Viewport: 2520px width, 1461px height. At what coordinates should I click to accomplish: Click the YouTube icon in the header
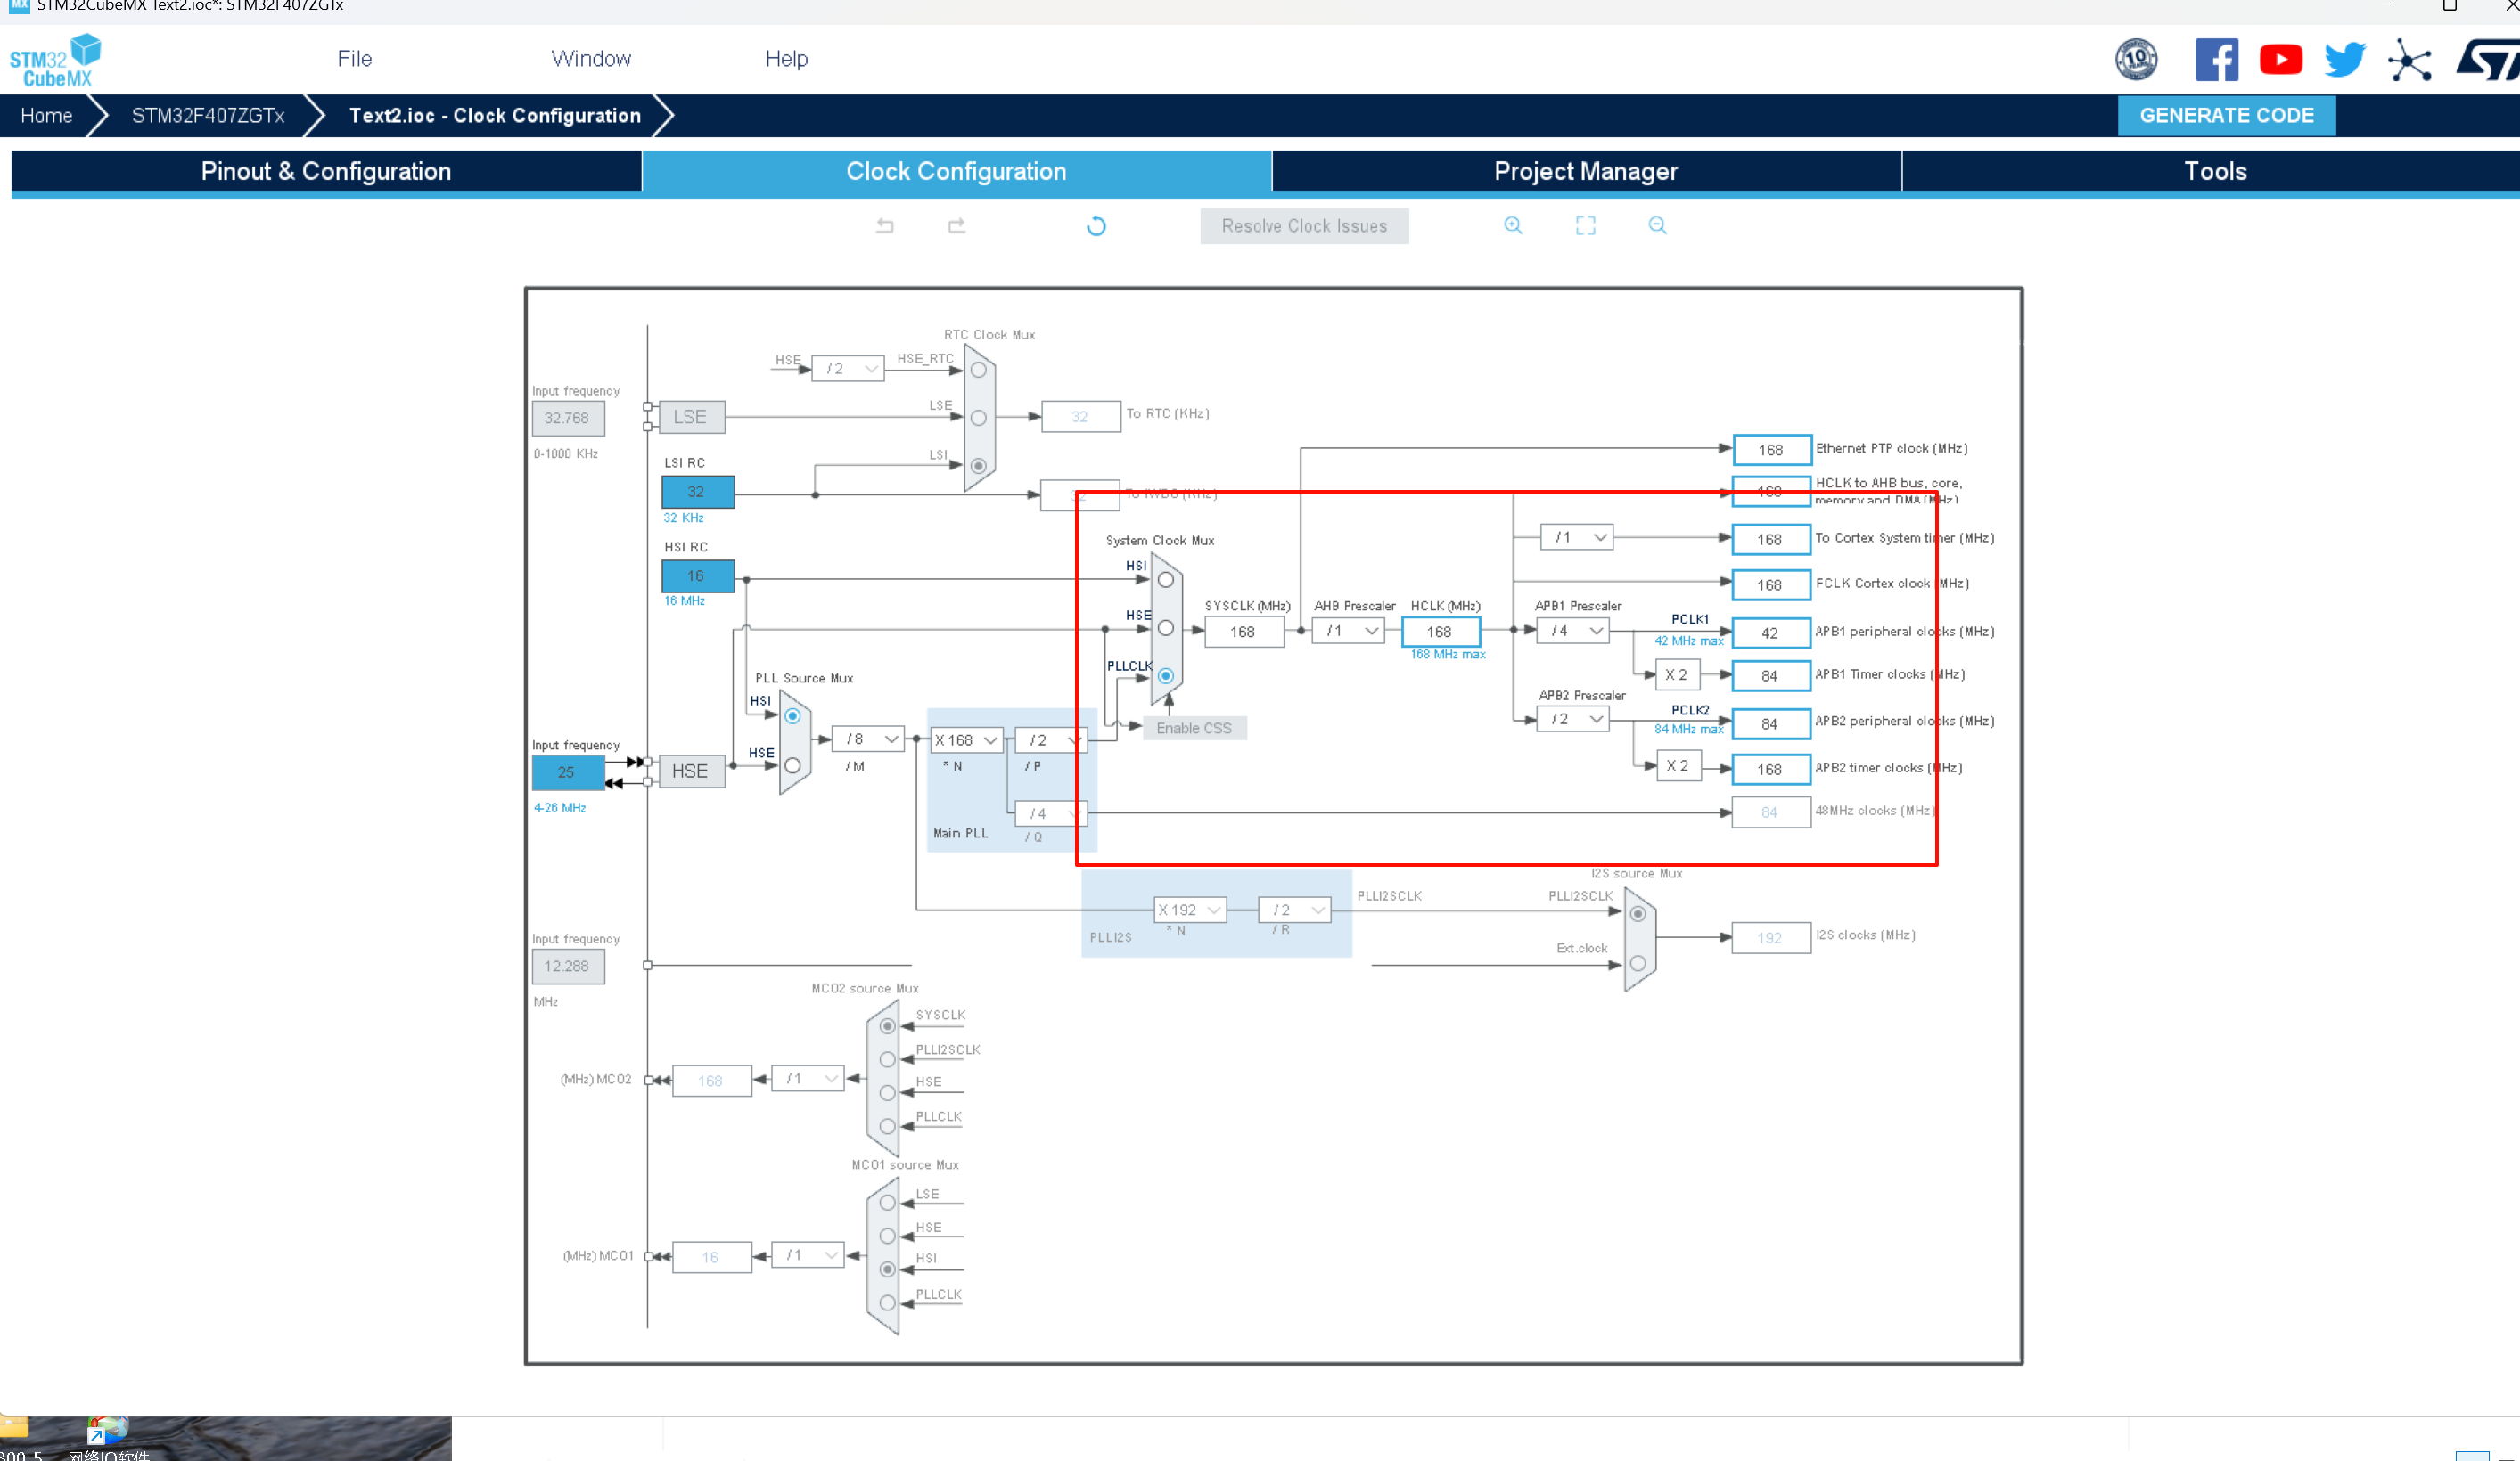pos(2281,59)
